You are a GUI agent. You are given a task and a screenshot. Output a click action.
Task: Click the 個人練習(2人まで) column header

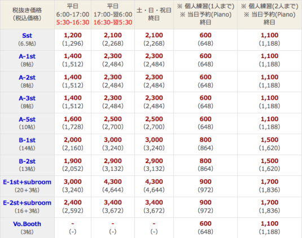coord(270,15)
